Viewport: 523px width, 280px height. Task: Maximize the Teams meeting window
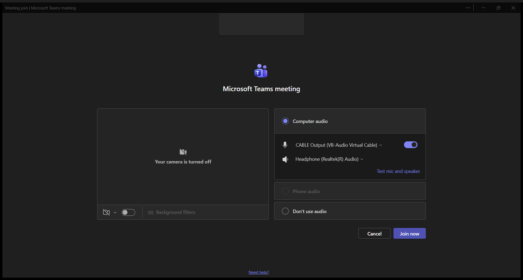pyautogui.click(x=498, y=8)
